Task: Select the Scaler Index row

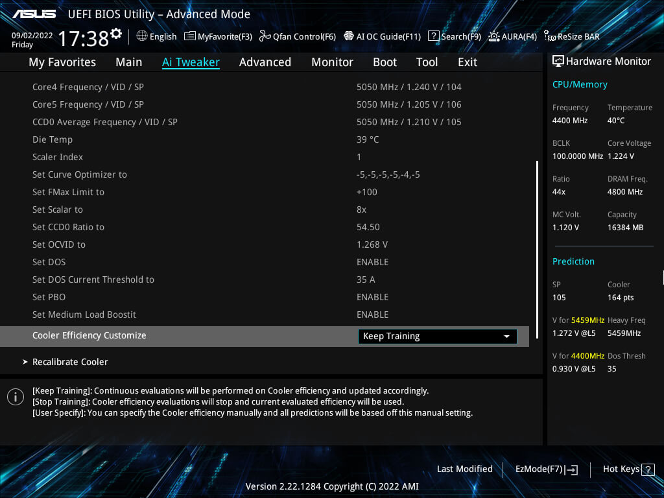Action: (265, 157)
